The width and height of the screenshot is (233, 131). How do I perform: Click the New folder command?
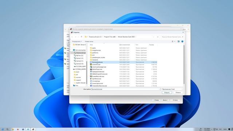coord(89,41)
